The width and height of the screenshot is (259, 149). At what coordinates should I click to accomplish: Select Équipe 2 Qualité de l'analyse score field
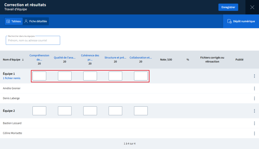click(65, 111)
